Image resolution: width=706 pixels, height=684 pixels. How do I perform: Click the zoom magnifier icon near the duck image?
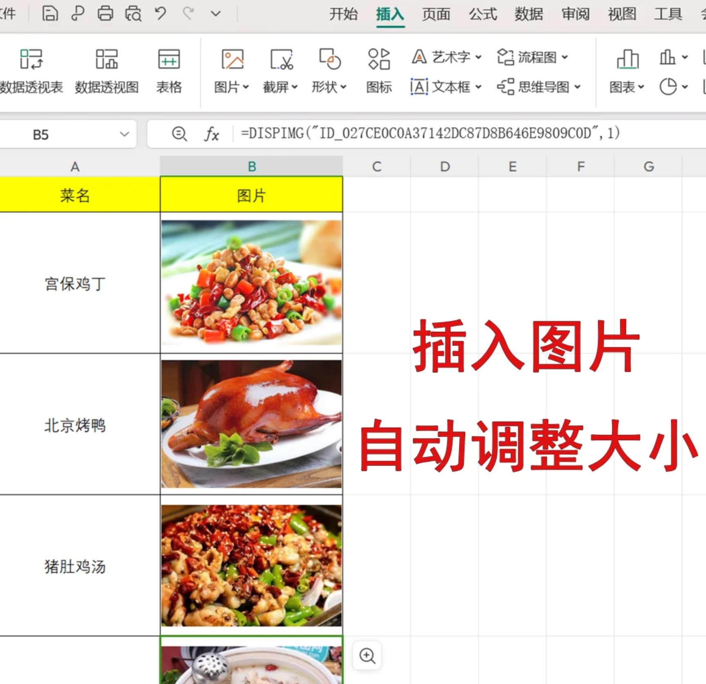tap(366, 655)
